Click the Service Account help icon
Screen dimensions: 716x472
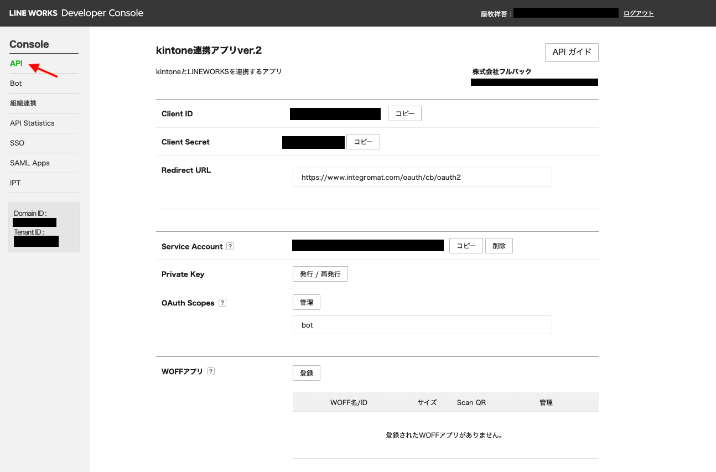(230, 247)
